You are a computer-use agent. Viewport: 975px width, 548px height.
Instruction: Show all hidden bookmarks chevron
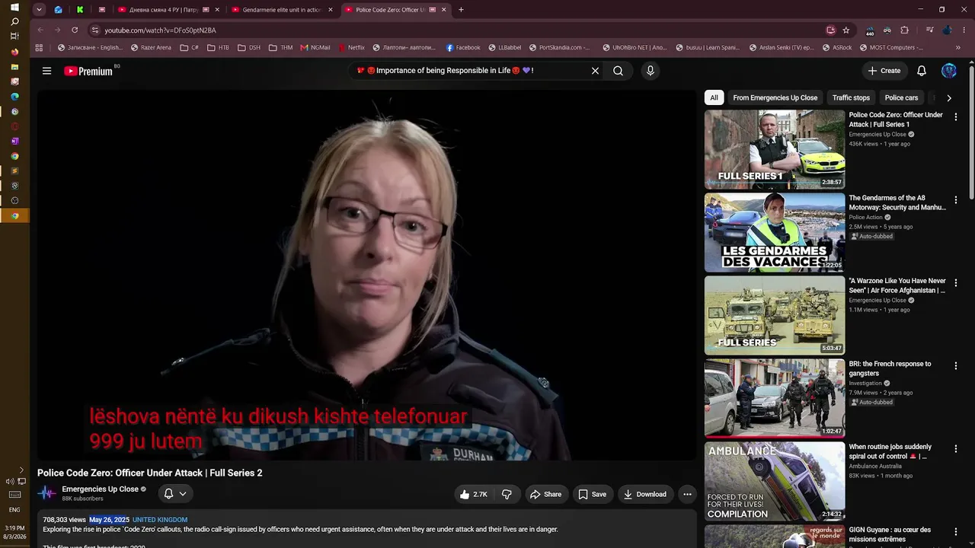pyautogui.click(x=957, y=47)
